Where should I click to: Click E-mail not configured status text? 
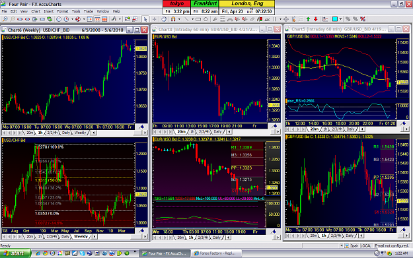[391, 245]
